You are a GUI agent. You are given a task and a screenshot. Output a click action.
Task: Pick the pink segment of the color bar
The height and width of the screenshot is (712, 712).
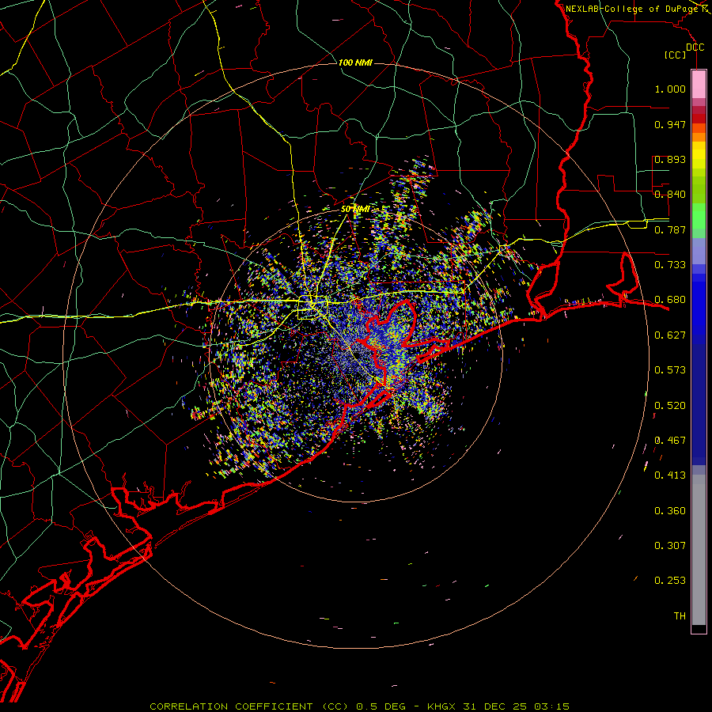tap(699, 84)
